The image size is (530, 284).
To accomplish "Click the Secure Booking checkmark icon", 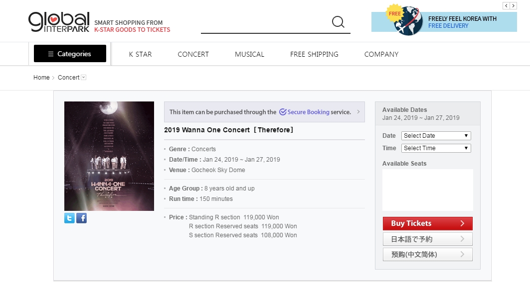I will click(283, 112).
